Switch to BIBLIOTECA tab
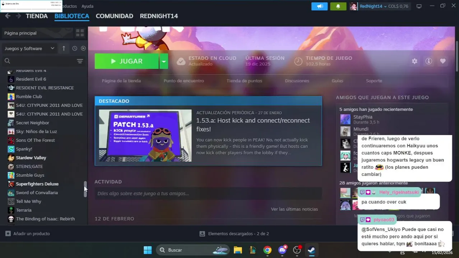 click(72, 16)
